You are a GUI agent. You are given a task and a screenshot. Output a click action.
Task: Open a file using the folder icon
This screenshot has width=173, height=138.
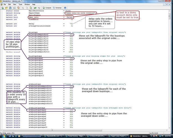tap(6, 8)
